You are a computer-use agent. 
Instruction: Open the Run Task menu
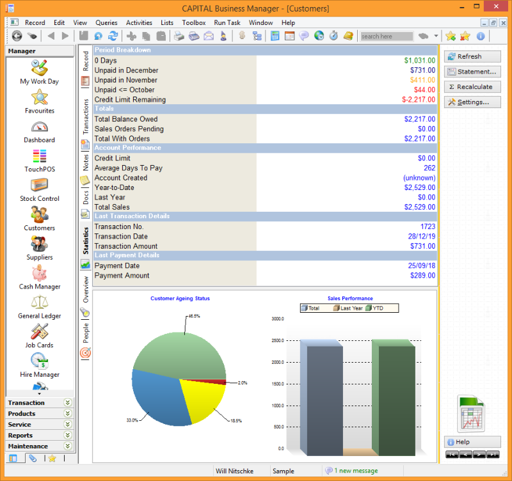227,22
